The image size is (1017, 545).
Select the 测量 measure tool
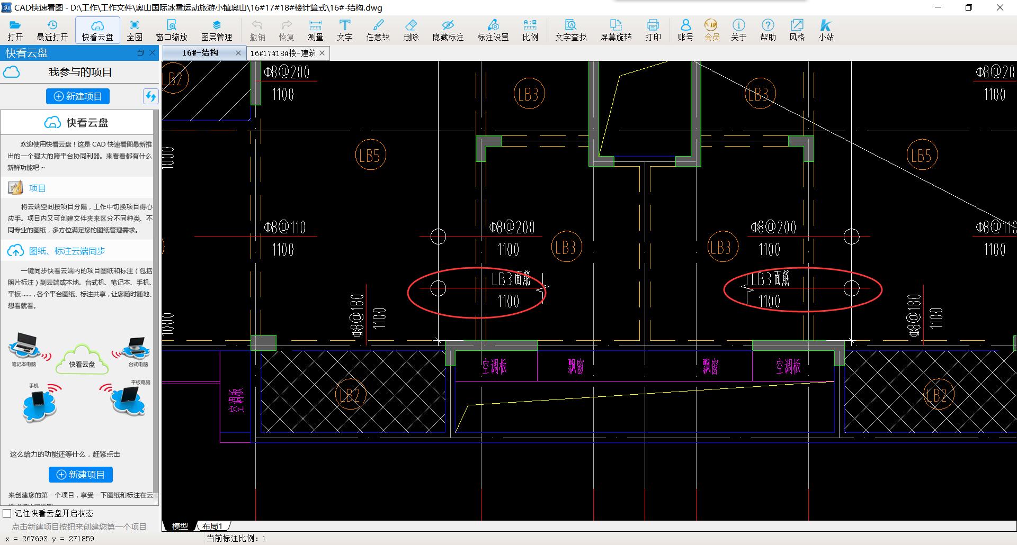coord(316,30)
